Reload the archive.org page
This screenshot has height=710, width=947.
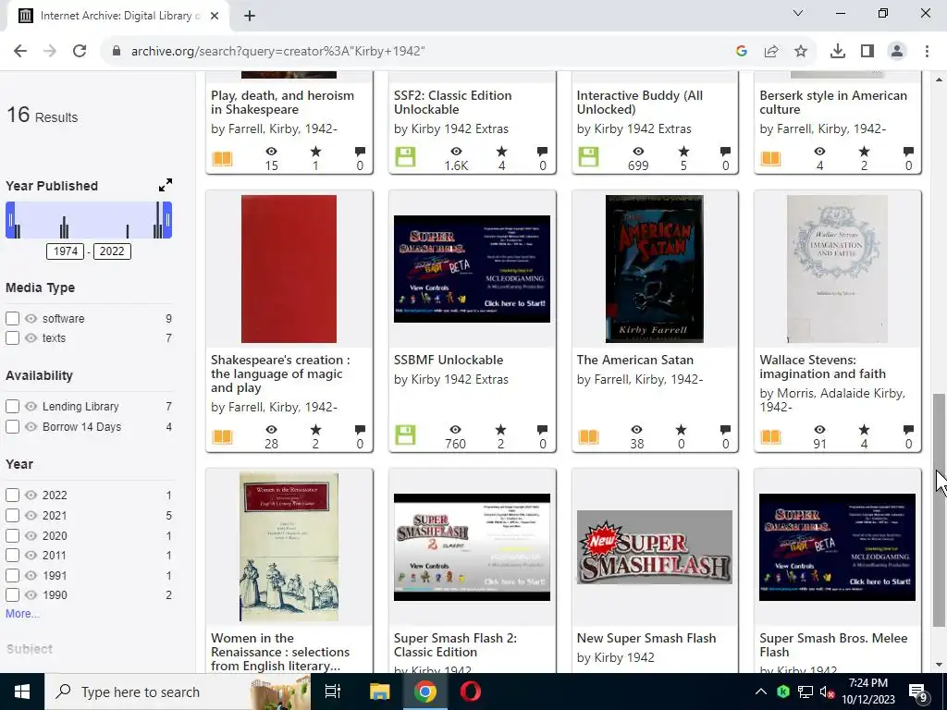[80, 52]
